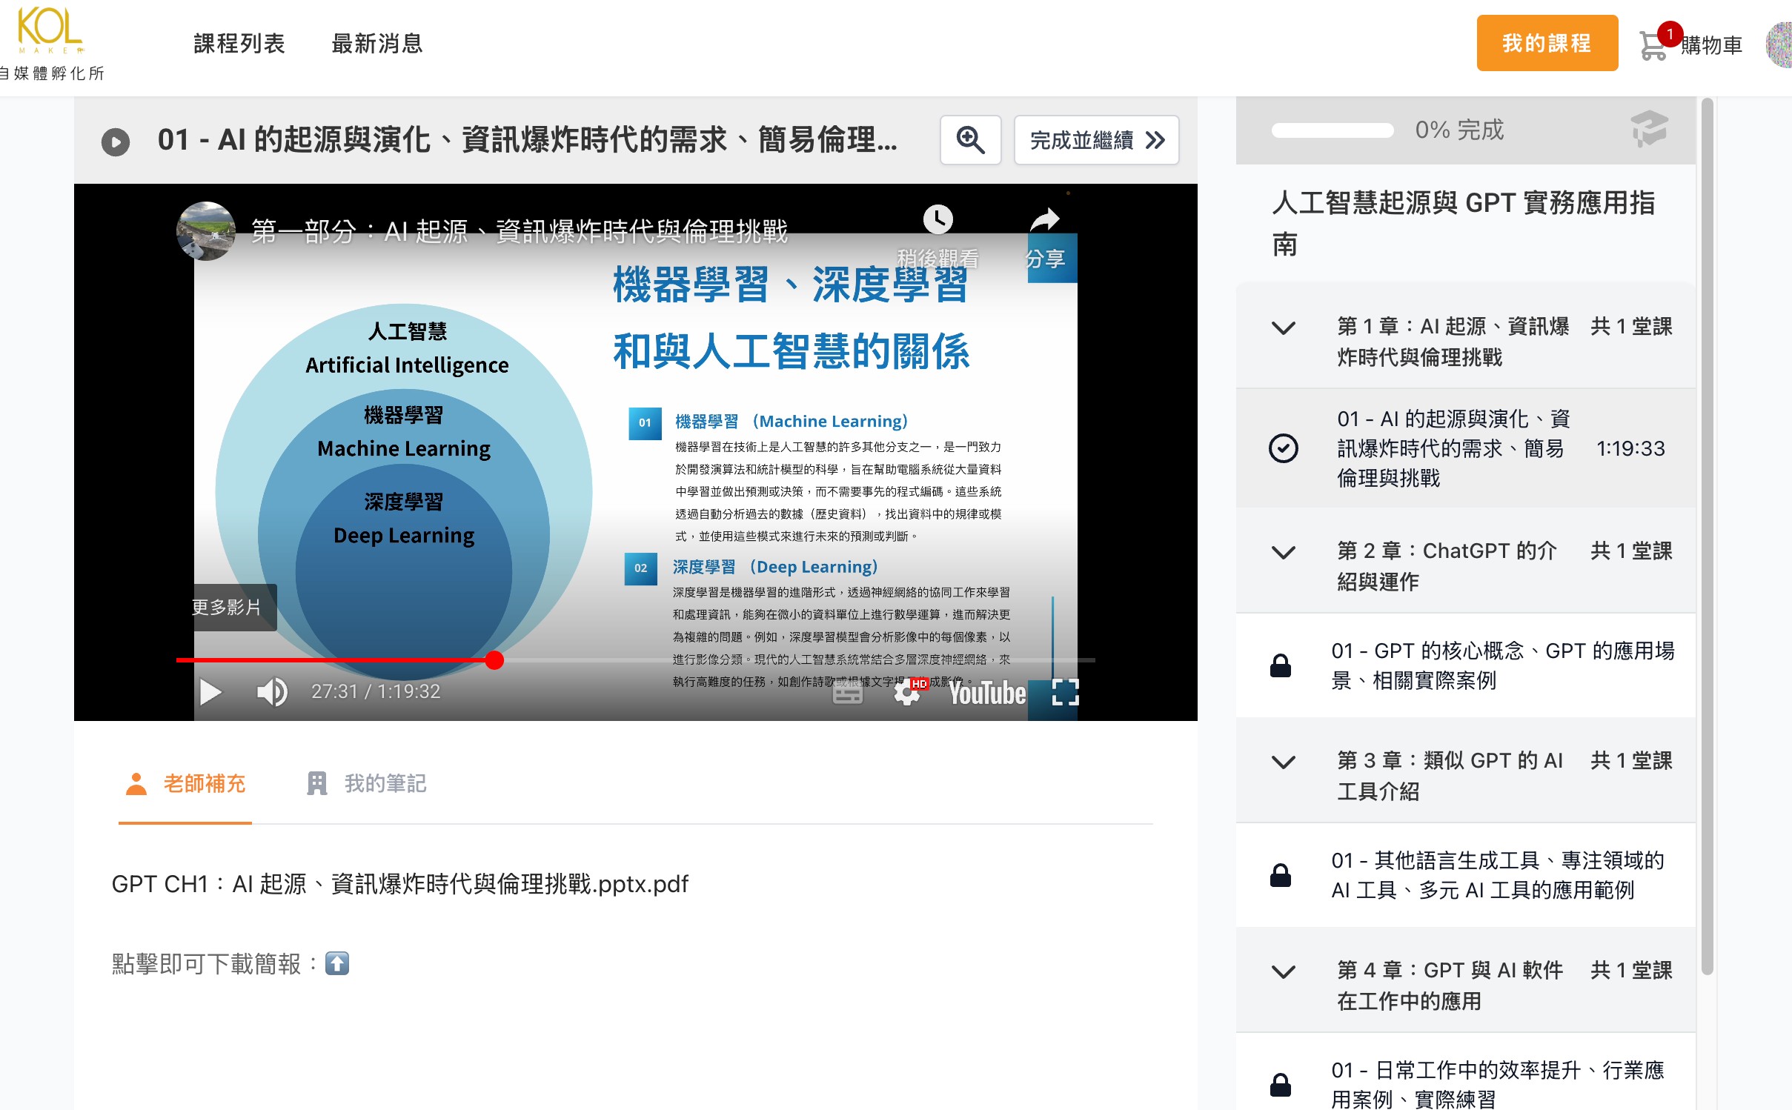Click 我的課程 orange button
This screenshot has height=1110, width=1792.
point(1546,44)
